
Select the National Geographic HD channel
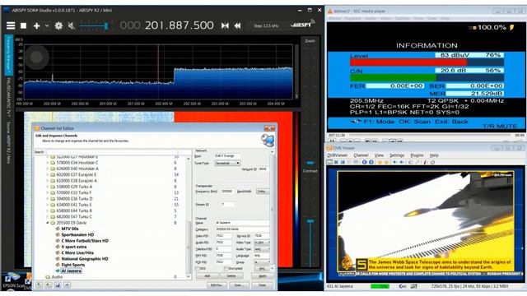[x=84, y=259]
